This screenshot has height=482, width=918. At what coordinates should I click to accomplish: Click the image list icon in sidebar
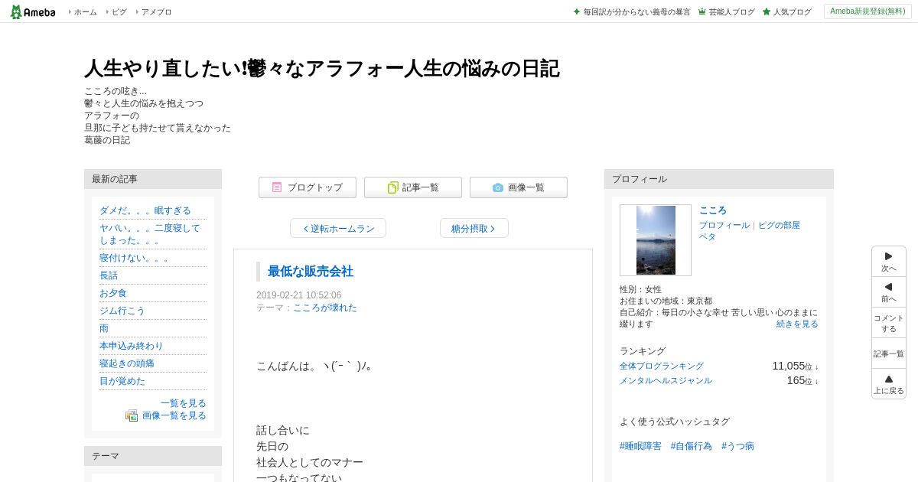click(x=132, y=415)
